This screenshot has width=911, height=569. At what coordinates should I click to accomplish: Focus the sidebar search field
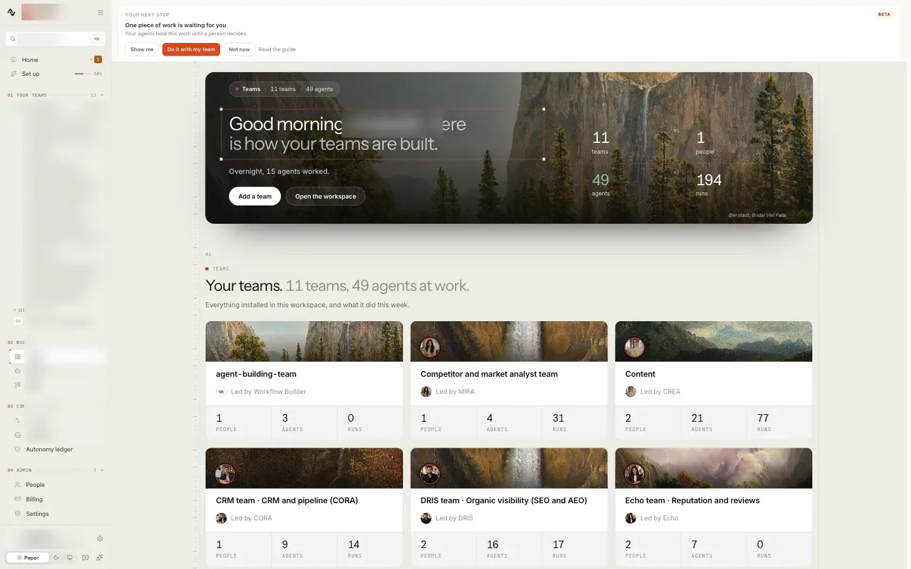pyautogui.click(x=56, y=39)
